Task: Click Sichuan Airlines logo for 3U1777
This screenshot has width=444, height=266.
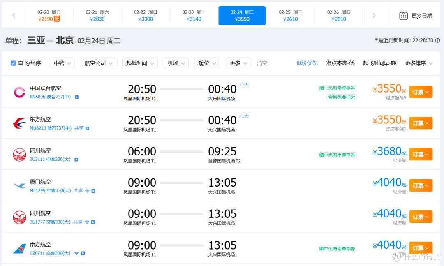Action: click(19, 217)
